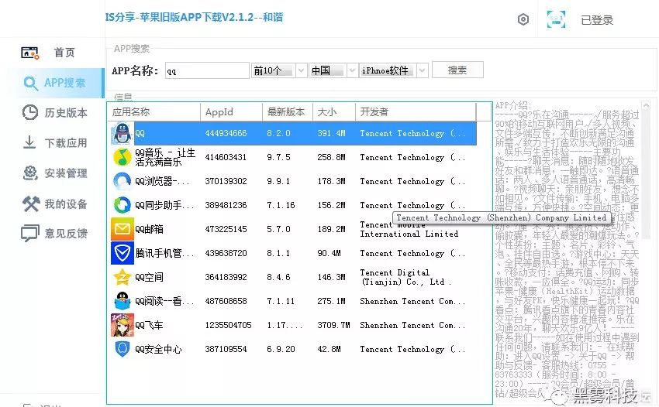The image size is (659, 407).
Task: Switch to 安装管理 menu item
Action: tap(66, 173)
